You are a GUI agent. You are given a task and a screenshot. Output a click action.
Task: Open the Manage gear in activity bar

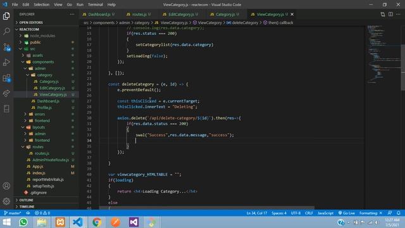[x=6, y=201]
